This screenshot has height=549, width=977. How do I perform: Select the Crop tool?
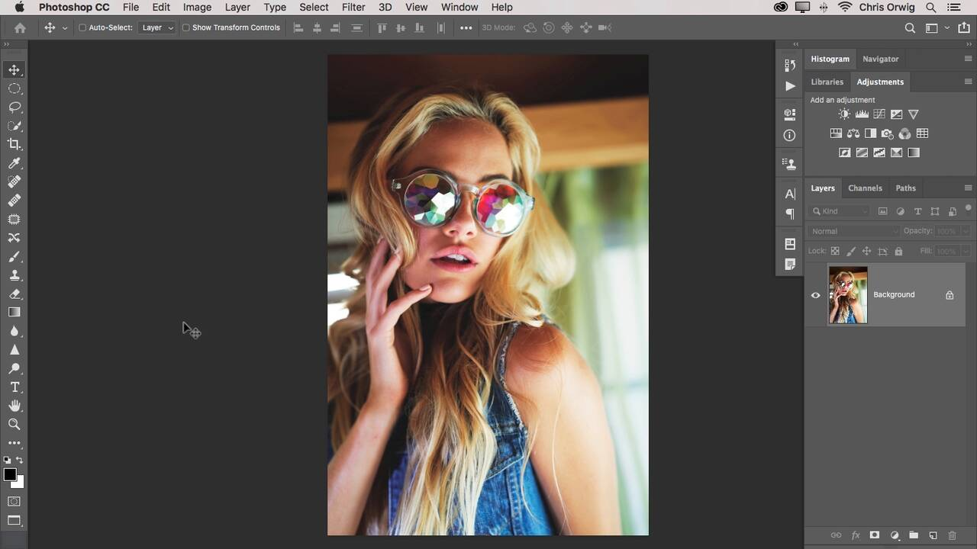click(15, 144)
